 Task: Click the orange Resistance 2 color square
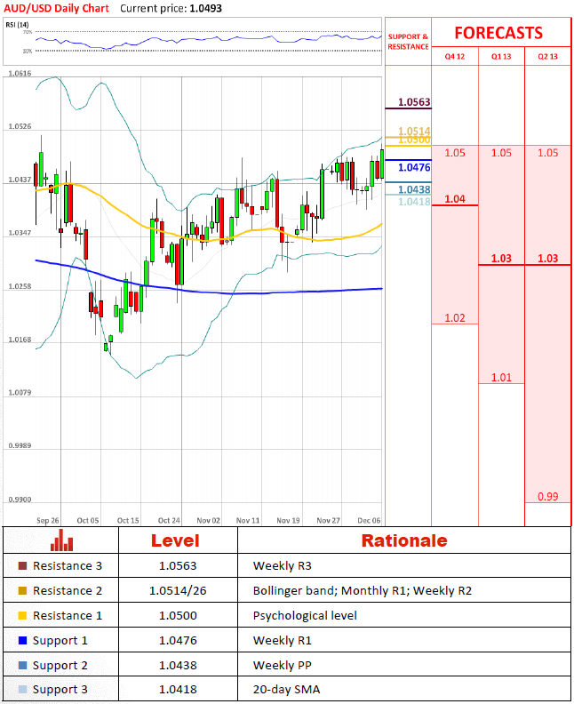point(22,591)
